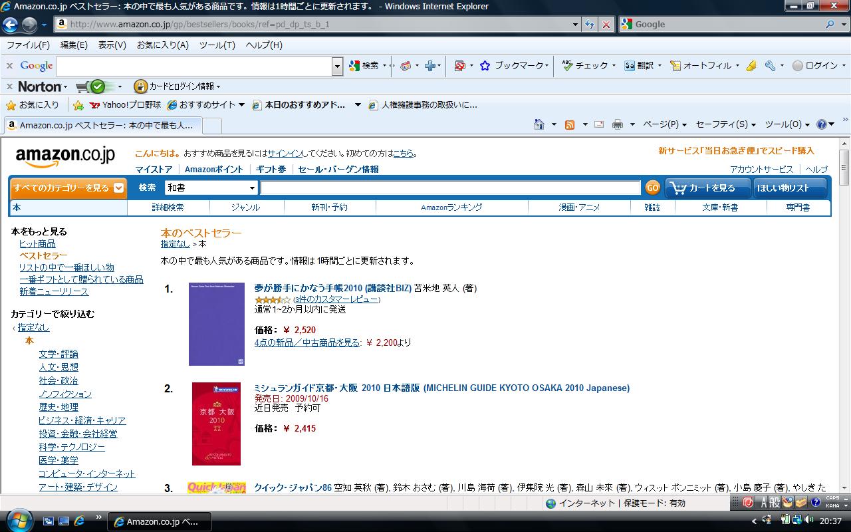
Task: Click the Norton green checkmark safe-site icon
Action: click(x=98, y=86)
